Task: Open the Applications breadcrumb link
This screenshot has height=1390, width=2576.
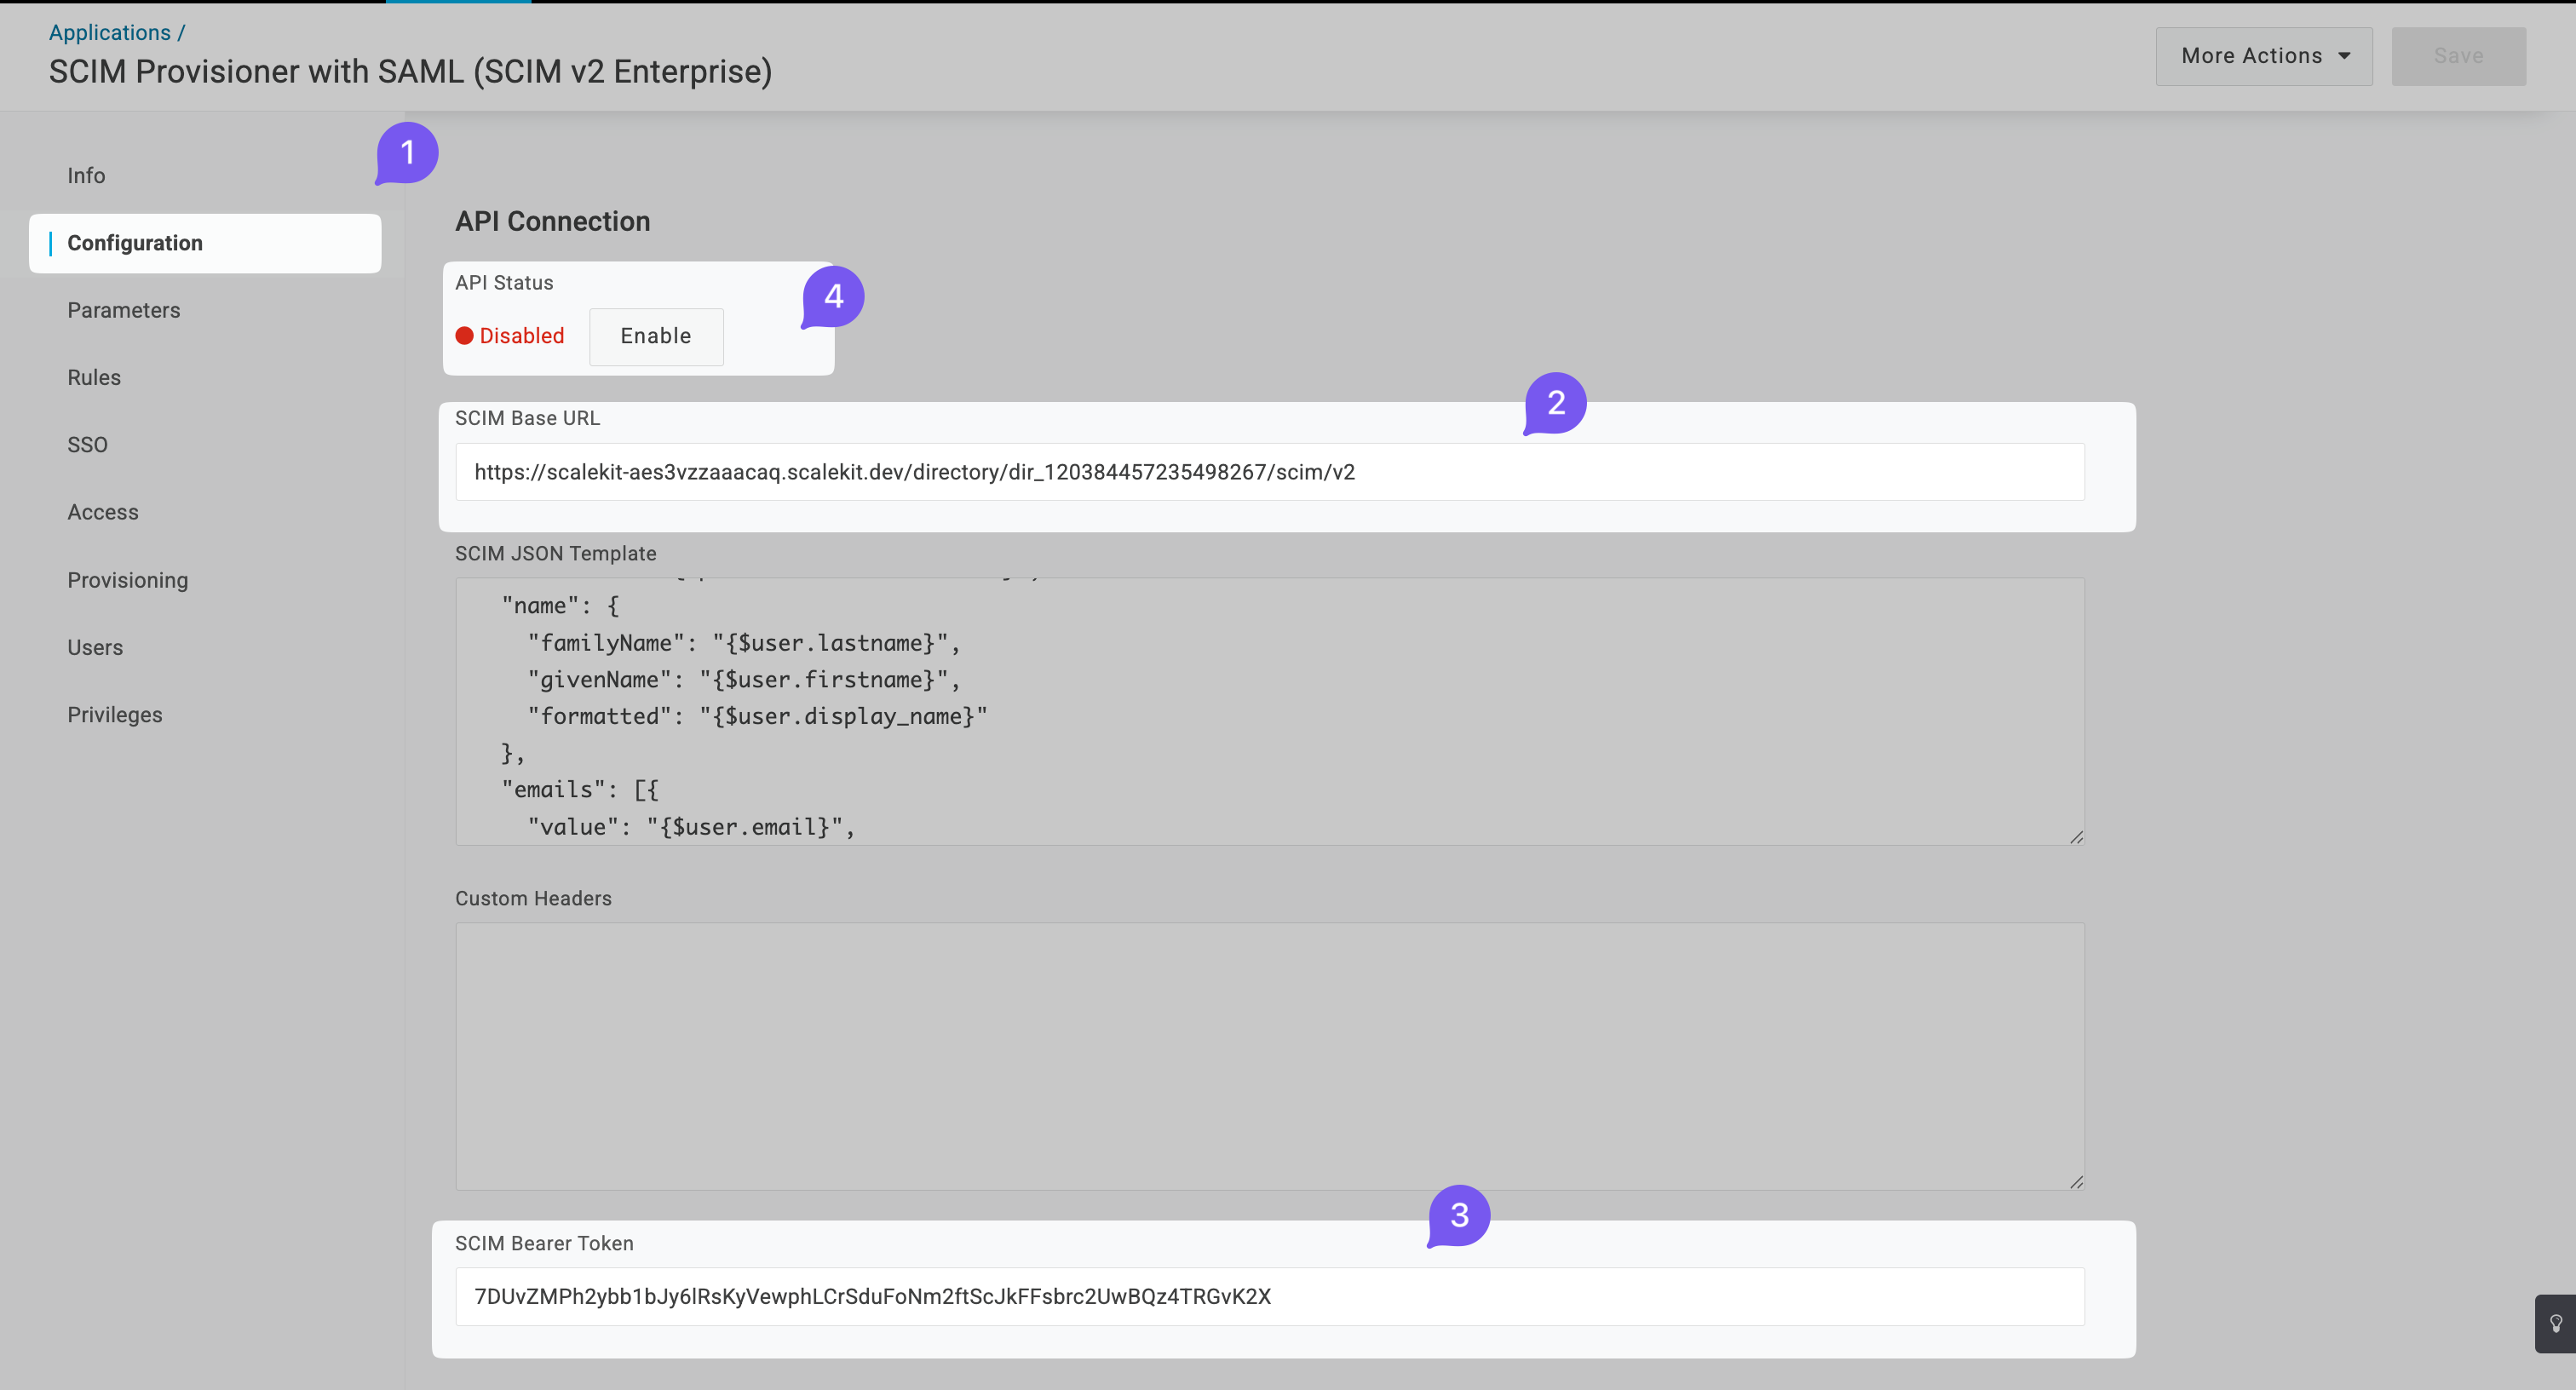Action: [x=108, y=31]
